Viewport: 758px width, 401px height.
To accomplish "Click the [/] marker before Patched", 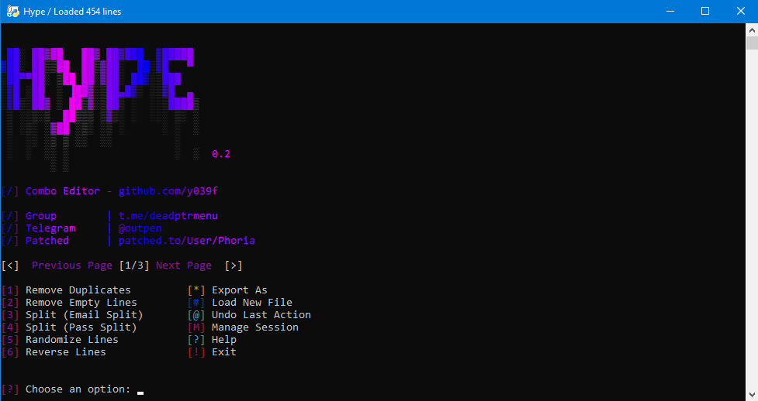I will 10,240.
